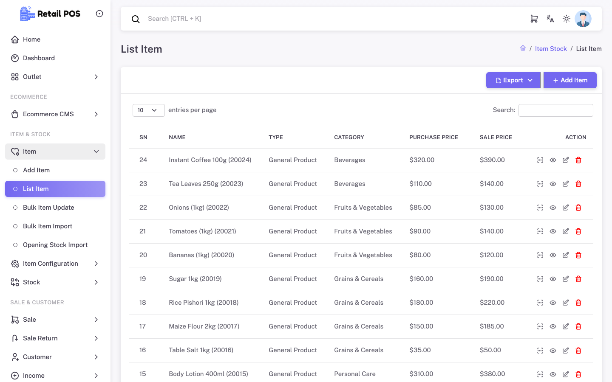Collapse the Item menu

(x=55, y=152)
